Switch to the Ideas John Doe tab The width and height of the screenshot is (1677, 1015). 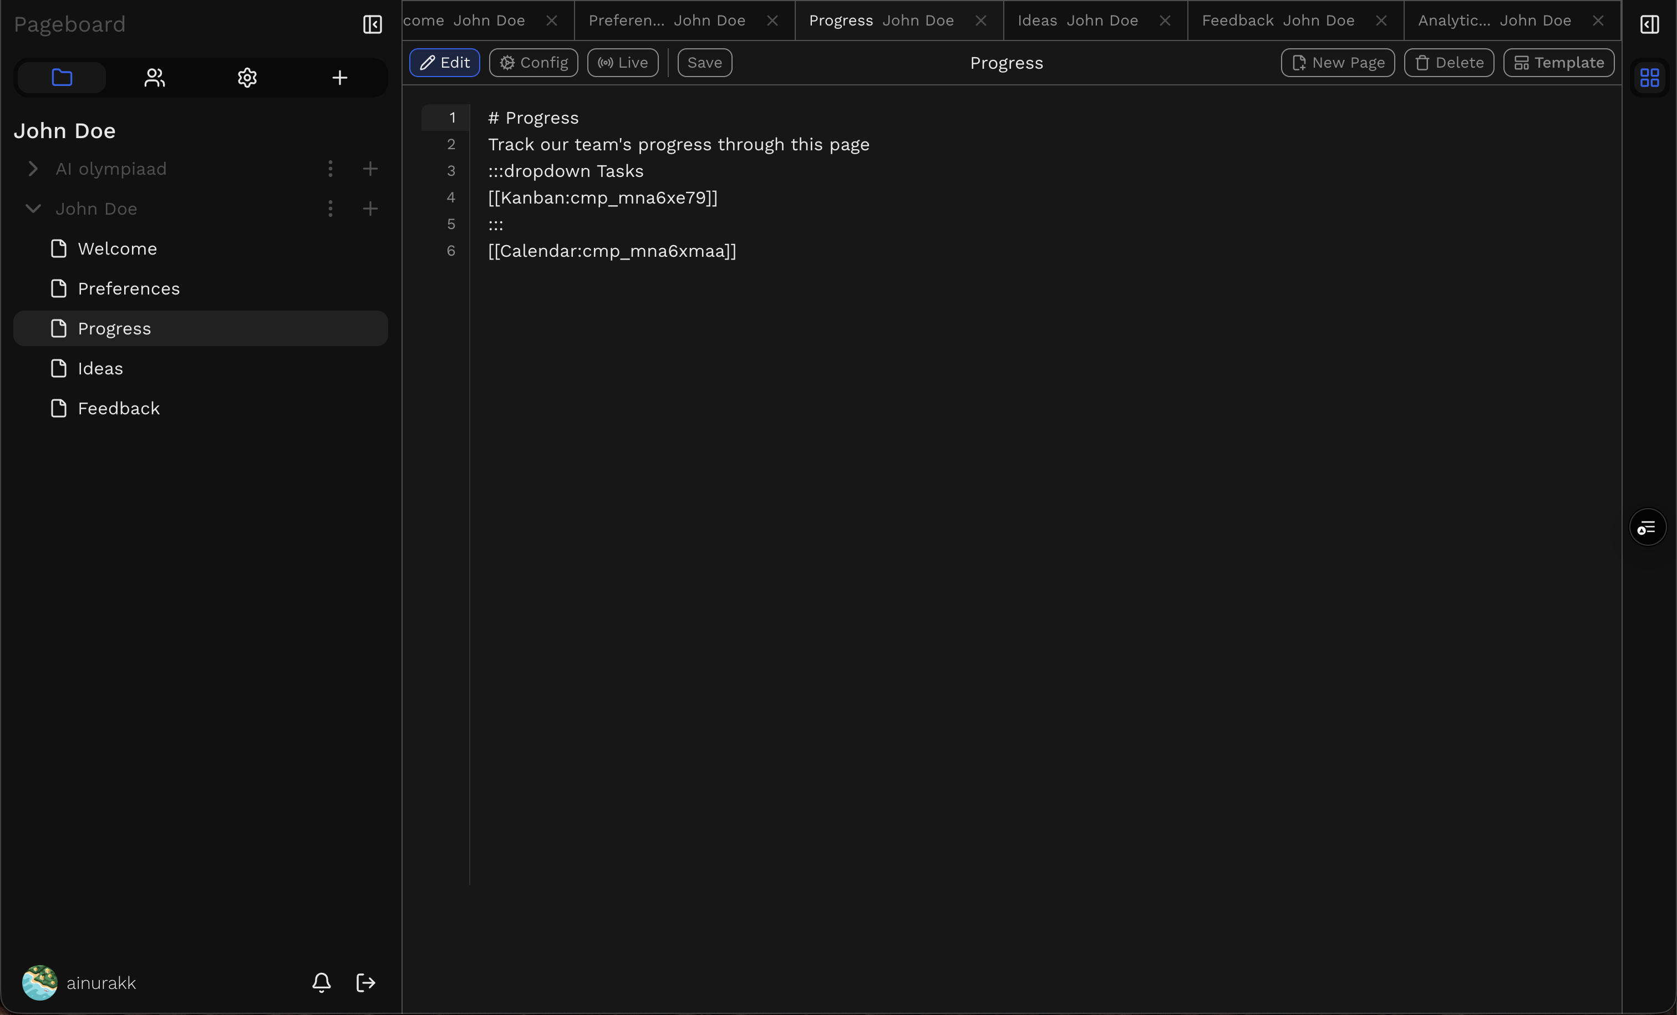(1078, 21)
